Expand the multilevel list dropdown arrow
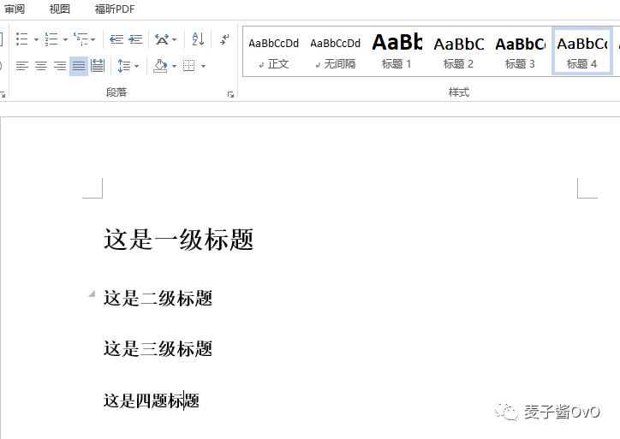The width and height of the screenshot is (620, 439). (93, 39)
